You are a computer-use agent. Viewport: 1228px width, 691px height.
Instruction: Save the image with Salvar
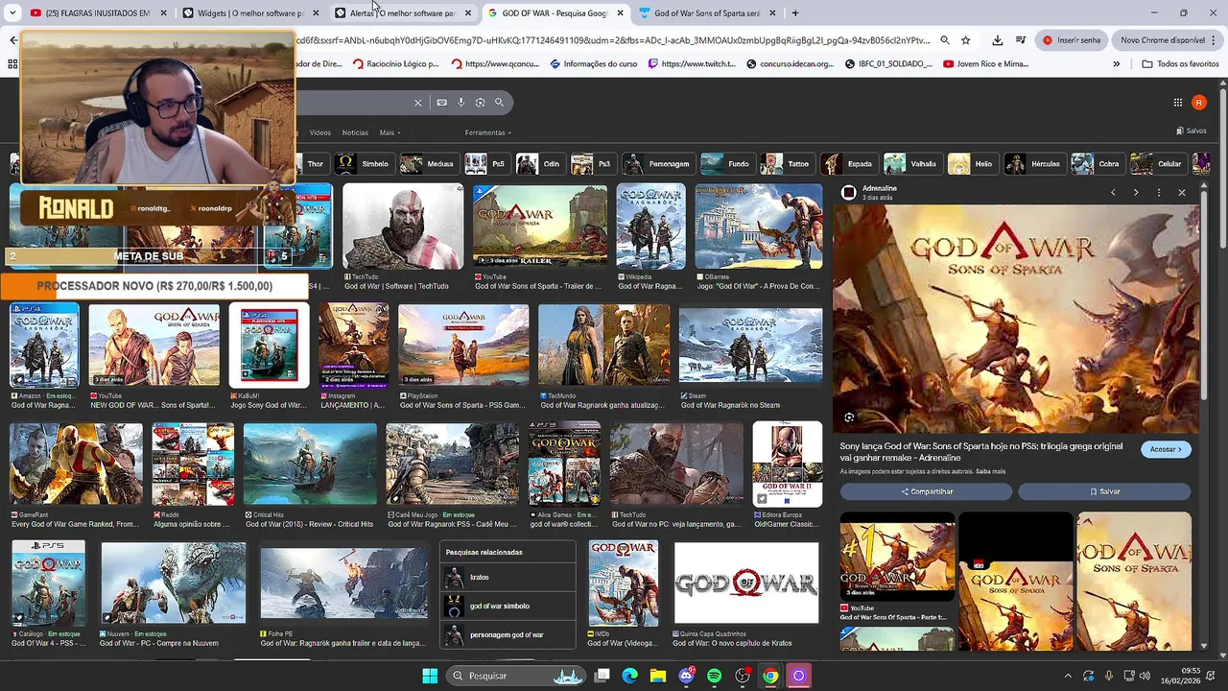coord(1104,491)
